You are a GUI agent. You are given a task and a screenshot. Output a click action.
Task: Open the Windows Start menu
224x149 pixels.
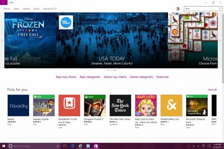[x=4, y=146]
